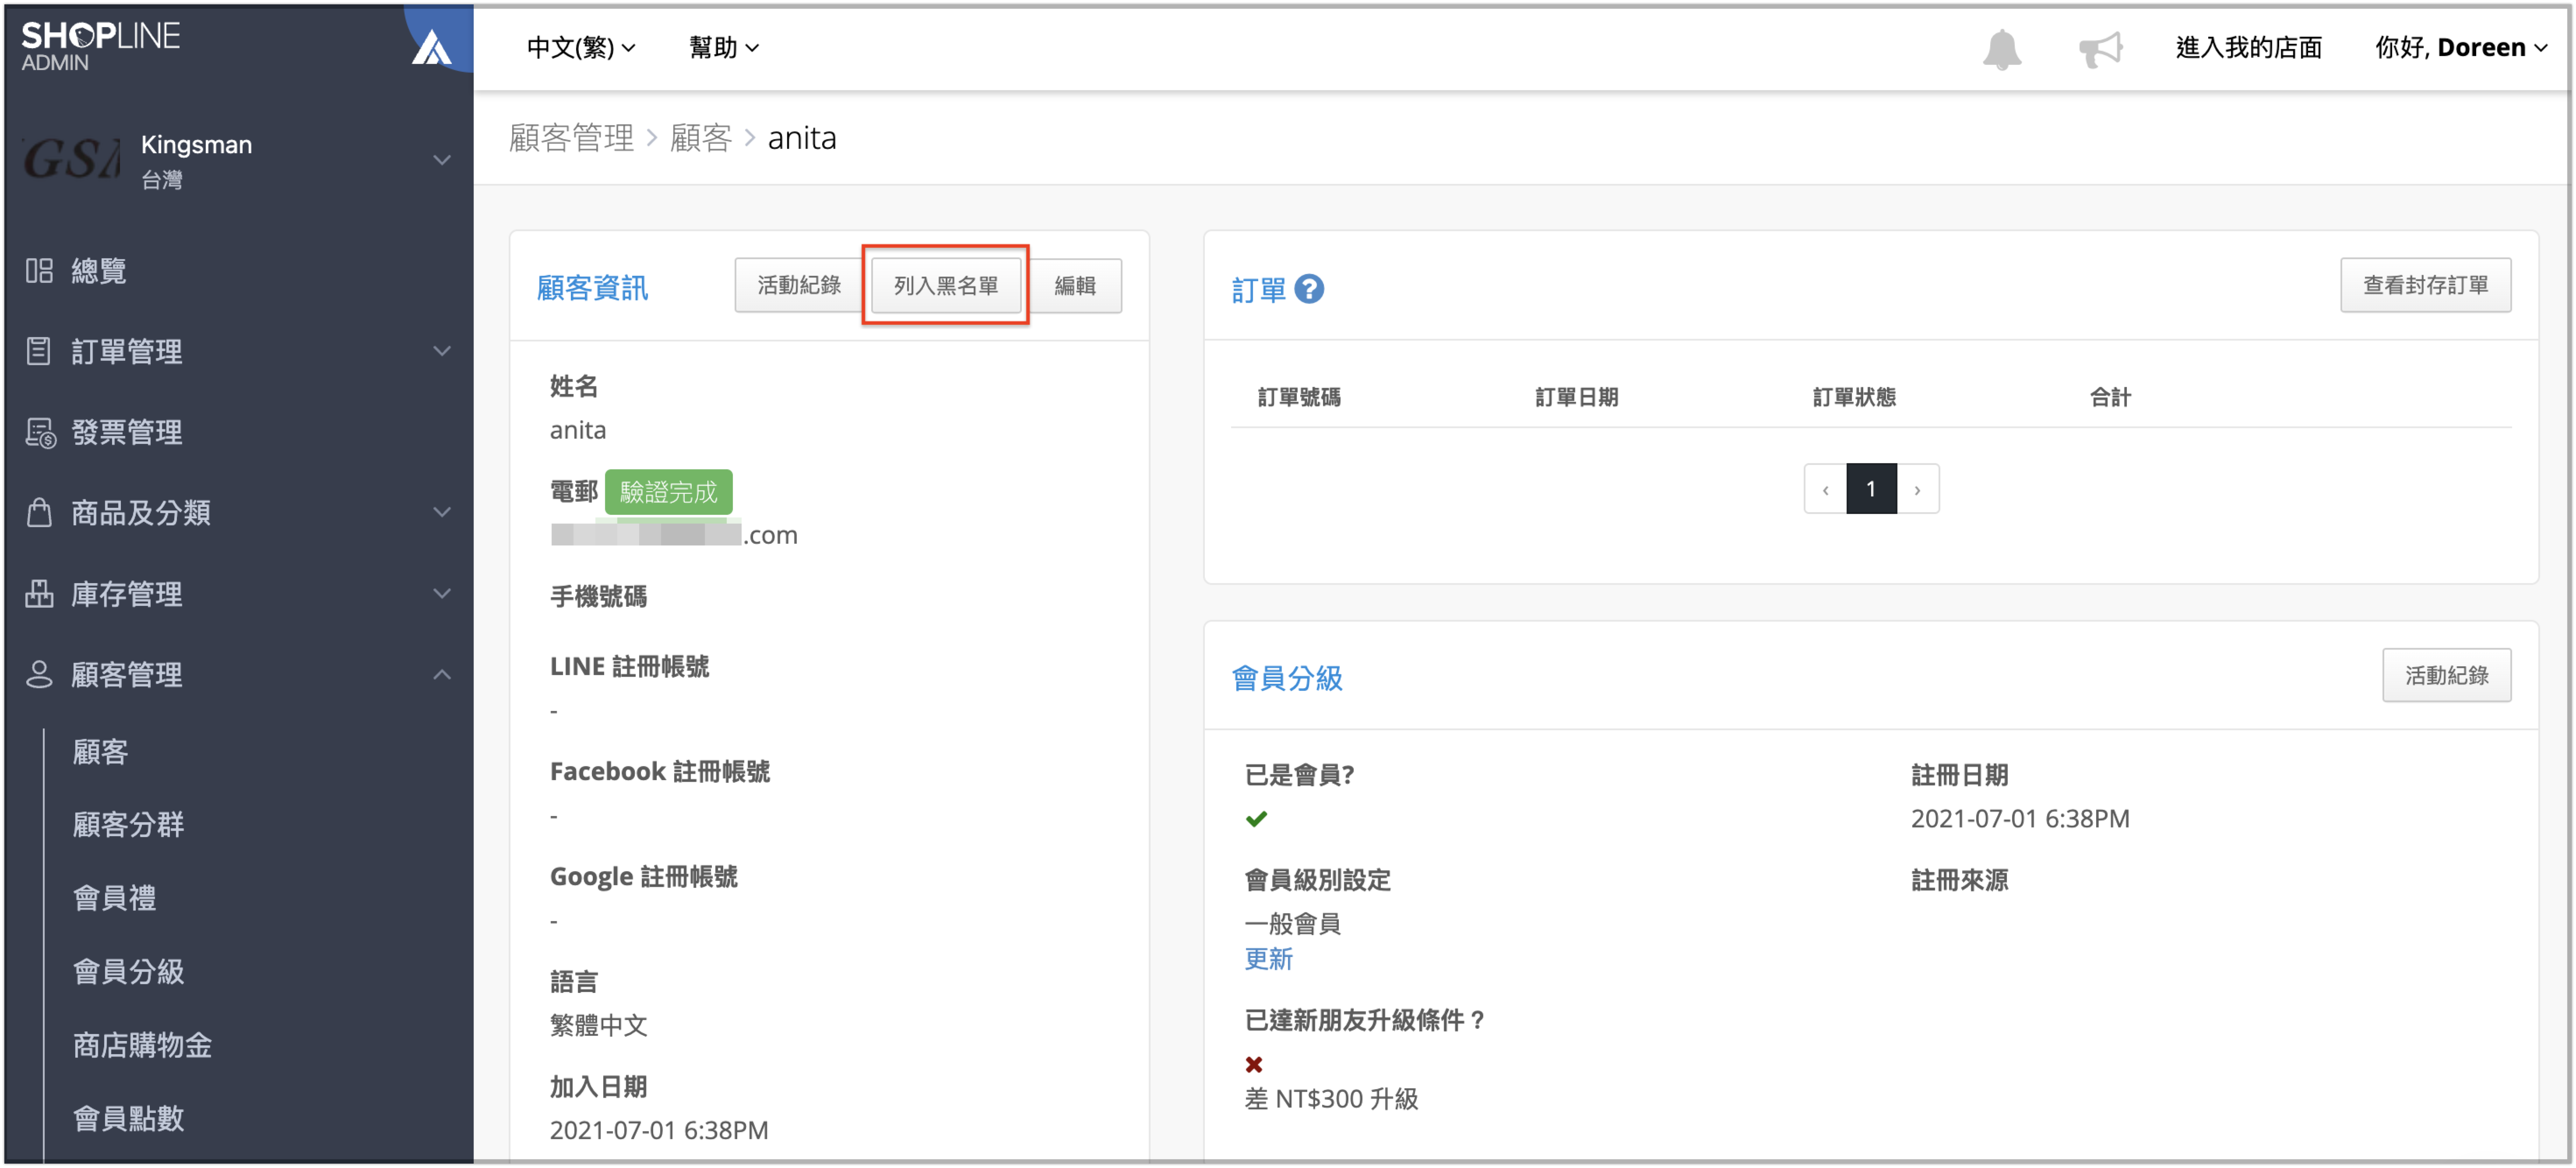Click the GSI store logo thumbnail
The height and width of the screenshot is (1168, 2576).
(71, 159)
